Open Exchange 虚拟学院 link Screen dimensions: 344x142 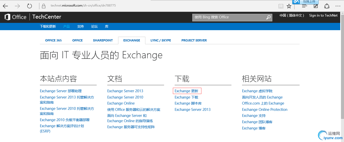(x=257, y=91)
